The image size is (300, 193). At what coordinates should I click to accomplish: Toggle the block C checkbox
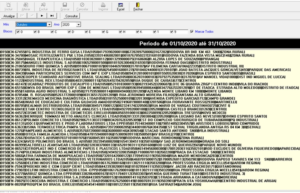point(52,32)
